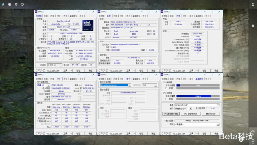The image size is (257, 145).
Task: Open the settings gear in top bar
Action: coord(16,4)
